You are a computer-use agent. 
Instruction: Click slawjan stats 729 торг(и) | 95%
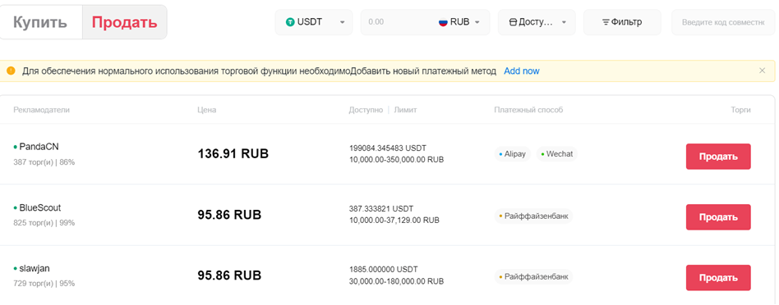pos(44,284)
